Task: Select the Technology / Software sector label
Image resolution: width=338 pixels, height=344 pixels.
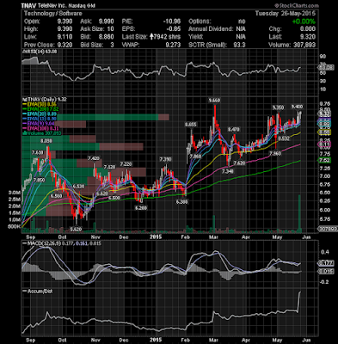Action: tap(53, 14)
